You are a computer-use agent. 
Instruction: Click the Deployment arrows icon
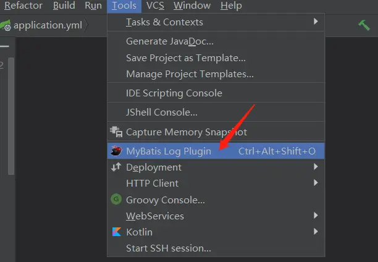tap(115, 167)
